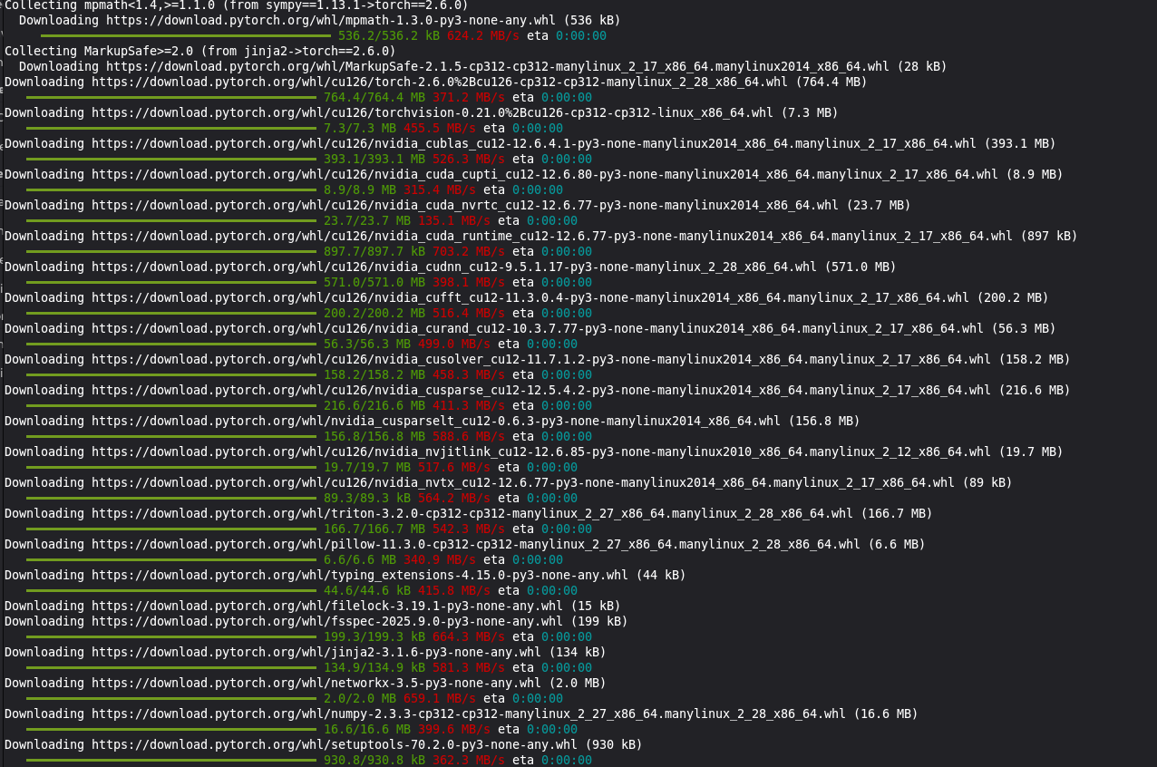Click the "Collecting mpmath<1.4,>=1.1.0" line
The height and width of the screenshot is (767, 1157).
tap(237, 5)
